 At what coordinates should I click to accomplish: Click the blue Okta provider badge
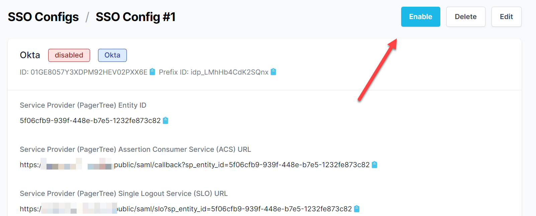point(112,55)
